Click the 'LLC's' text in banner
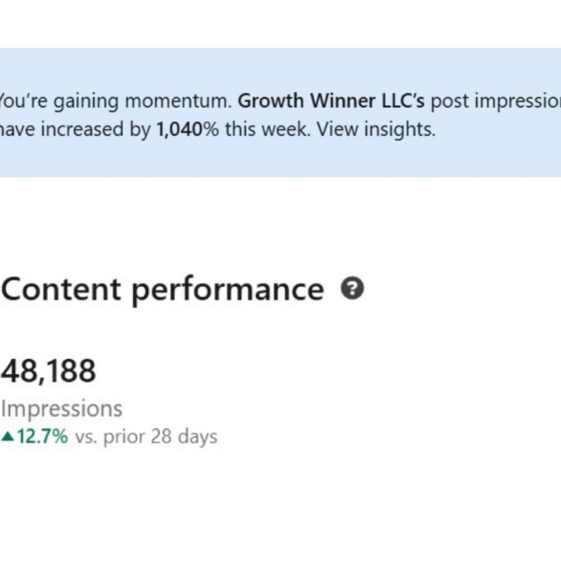The image size is (561, 561). tap(402, 101)
